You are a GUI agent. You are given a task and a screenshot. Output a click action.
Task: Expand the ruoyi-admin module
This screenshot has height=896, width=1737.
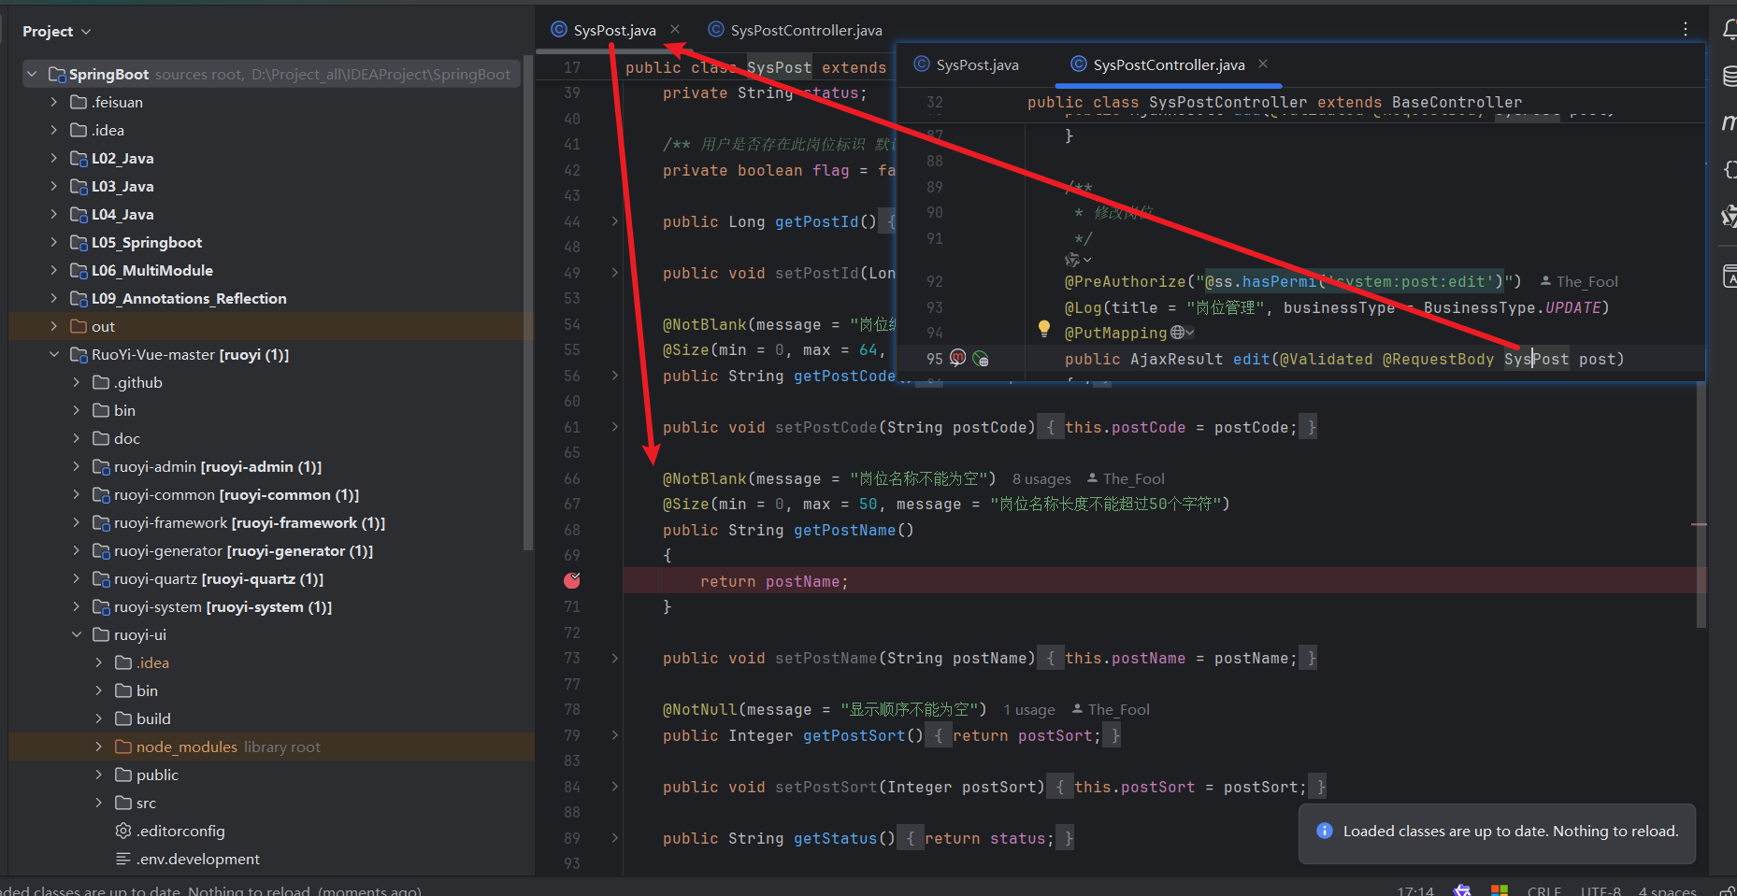77,466
